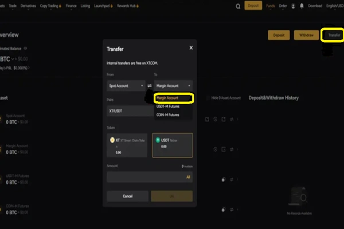Click the USDT-M Futures row transfer icon

[232, 179]
